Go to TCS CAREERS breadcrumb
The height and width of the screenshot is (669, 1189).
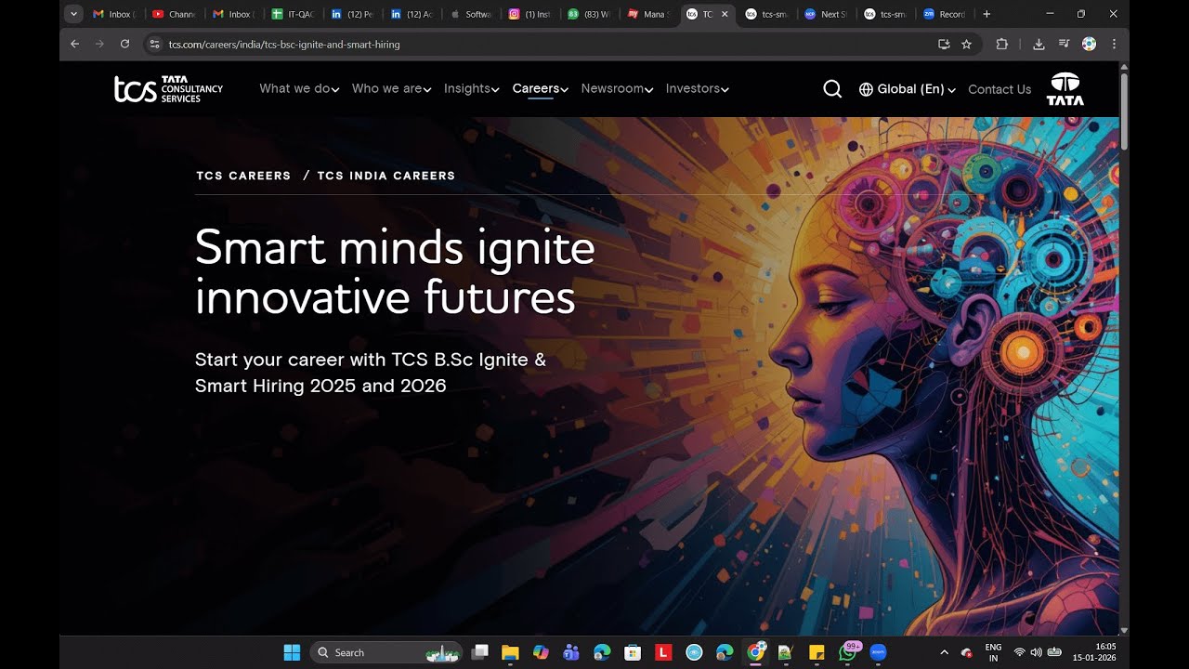point(243,176)
